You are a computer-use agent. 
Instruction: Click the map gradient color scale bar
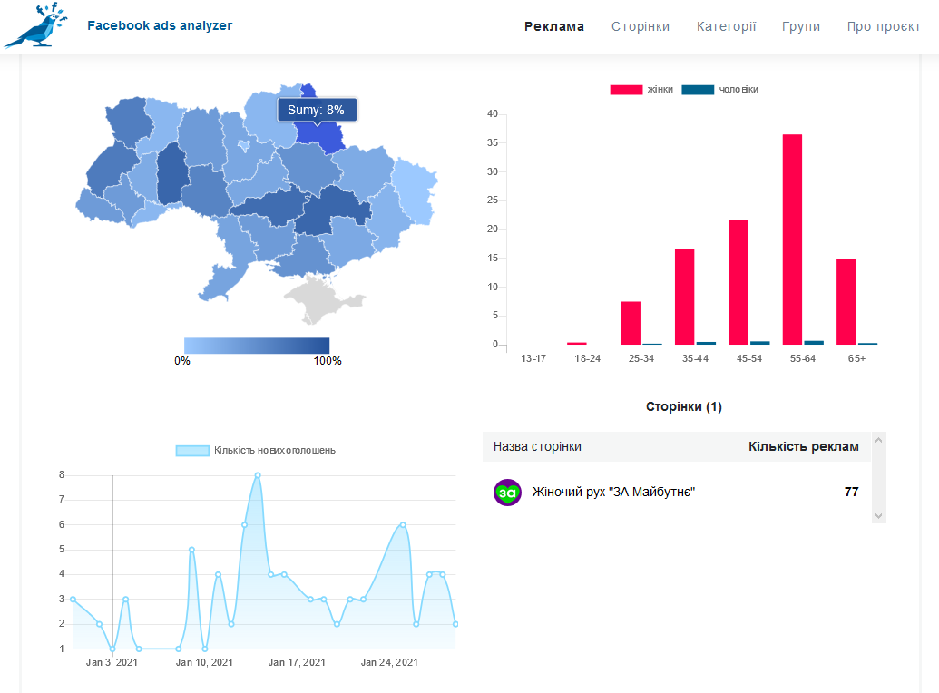tap(257, 346)
